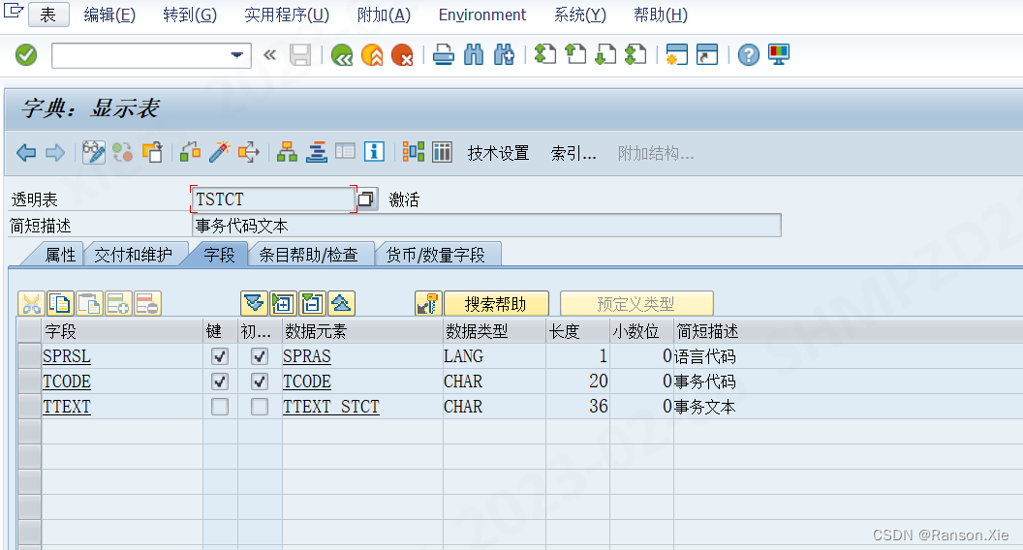Click the key icon next to 搜索帮助
Image resolution: width=1023 pixels, height=550 pixels.
[428, 303]
